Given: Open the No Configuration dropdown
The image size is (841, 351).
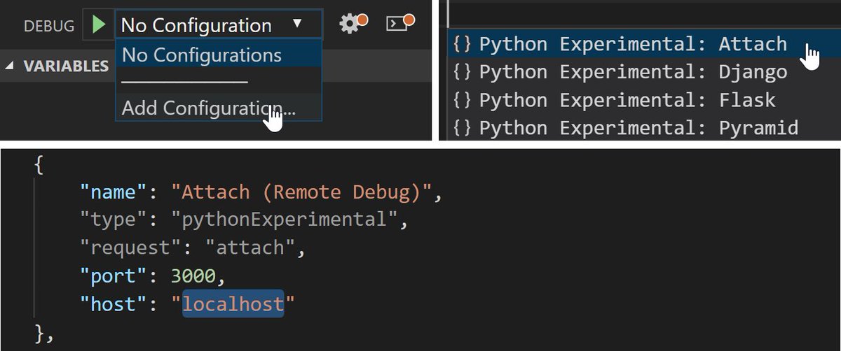Looking at the screenshot, I should 218,24.
